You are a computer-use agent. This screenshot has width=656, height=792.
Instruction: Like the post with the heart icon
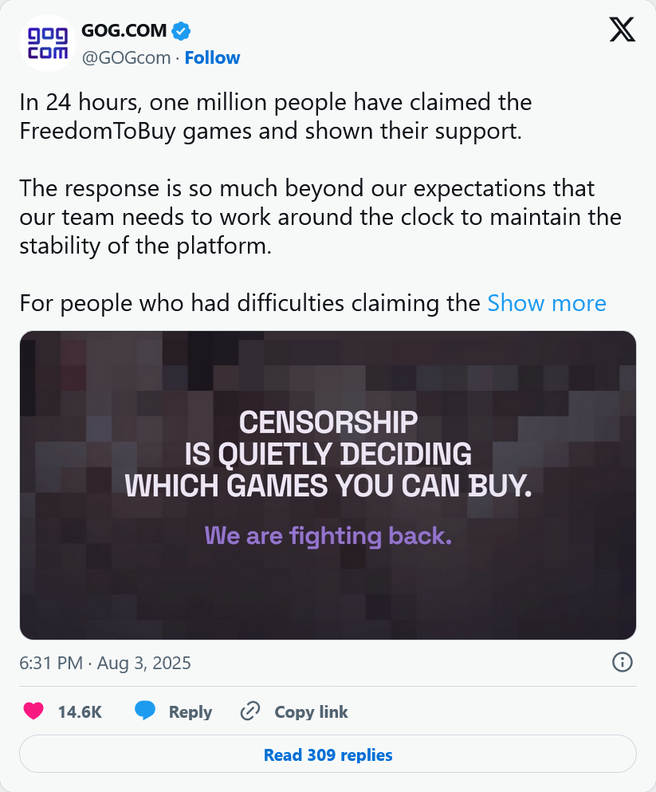point(33,711)
